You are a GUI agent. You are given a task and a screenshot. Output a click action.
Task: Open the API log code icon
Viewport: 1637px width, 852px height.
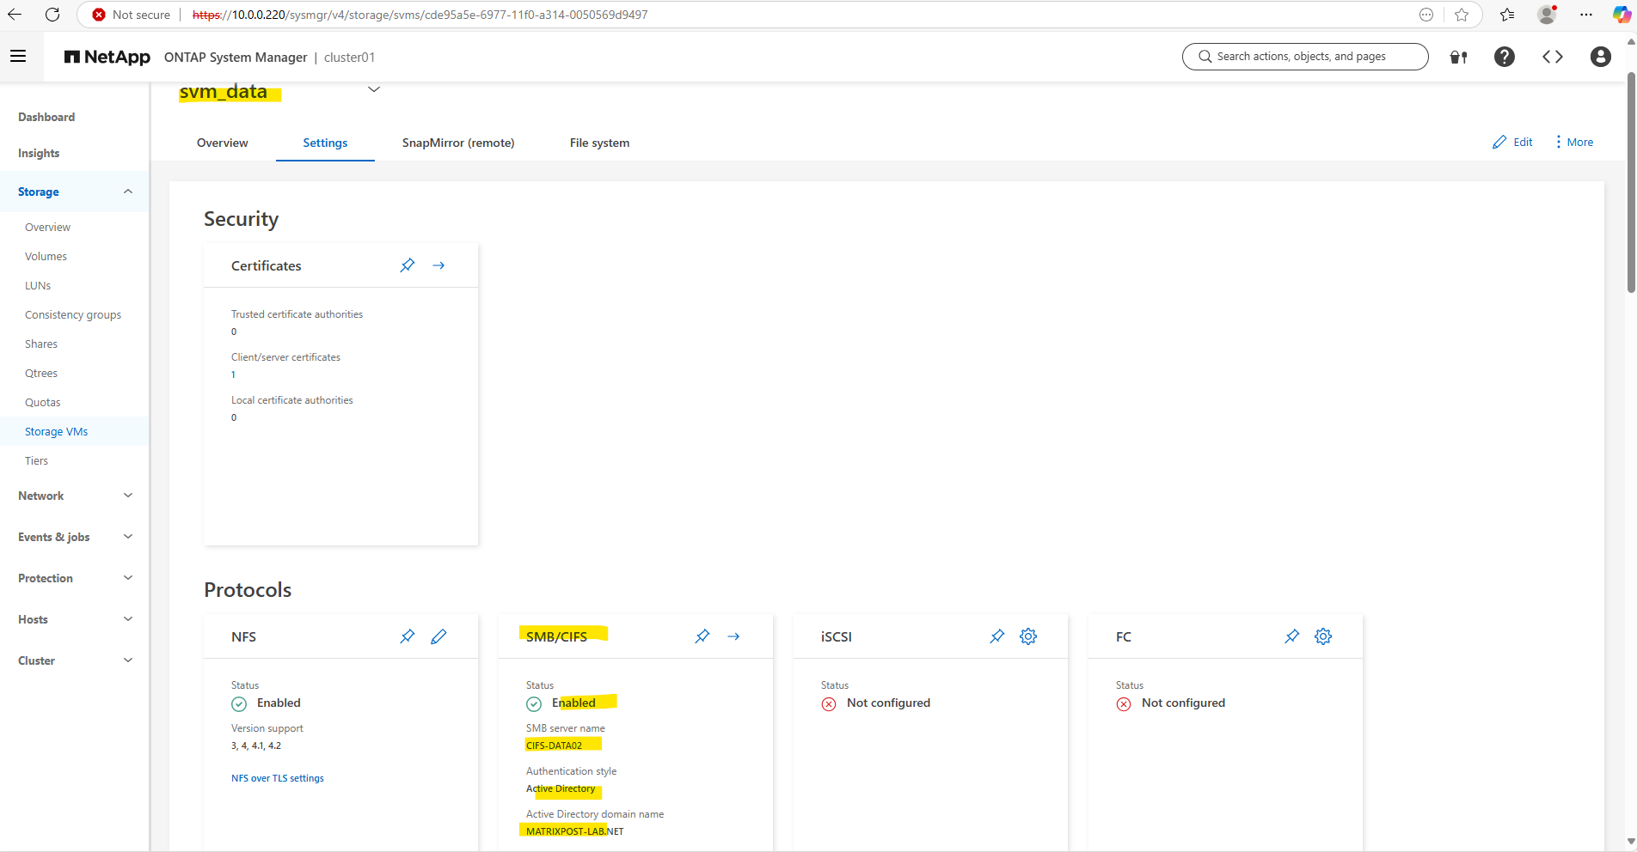click(x=1552, y=57)
